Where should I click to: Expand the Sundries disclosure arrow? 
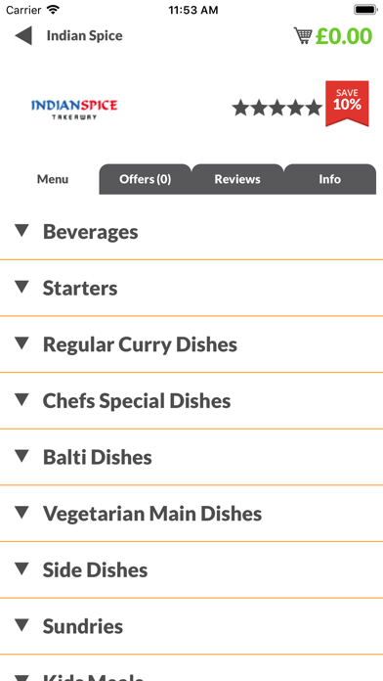21,625
